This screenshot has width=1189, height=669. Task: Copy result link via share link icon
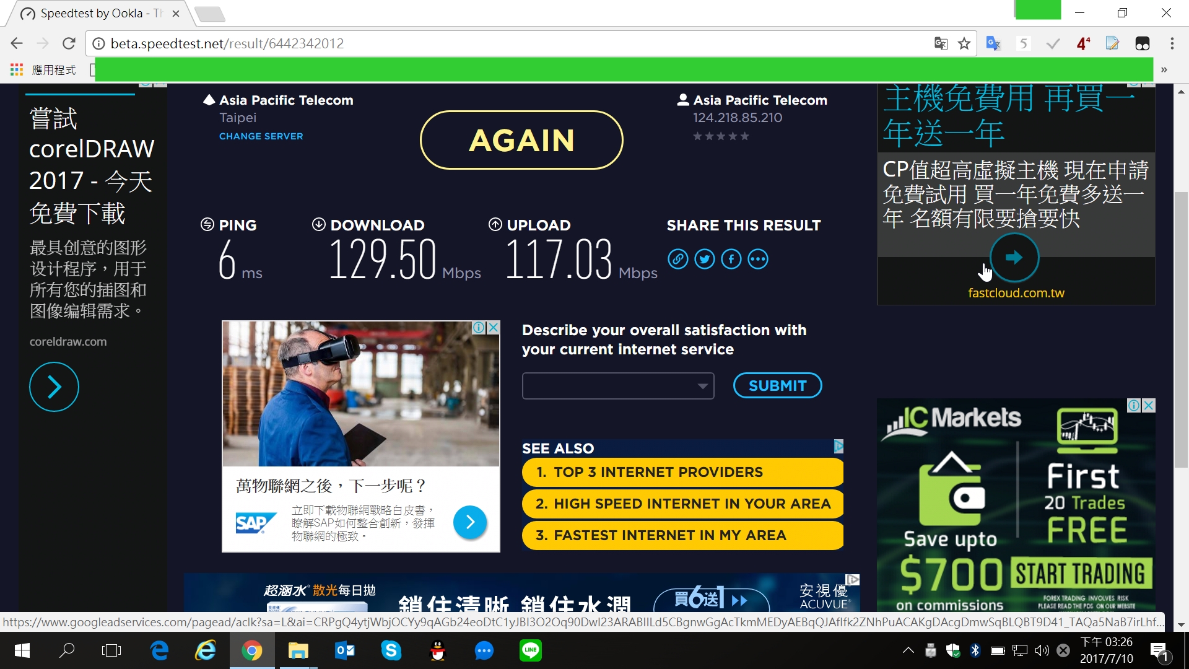(677, 259)
